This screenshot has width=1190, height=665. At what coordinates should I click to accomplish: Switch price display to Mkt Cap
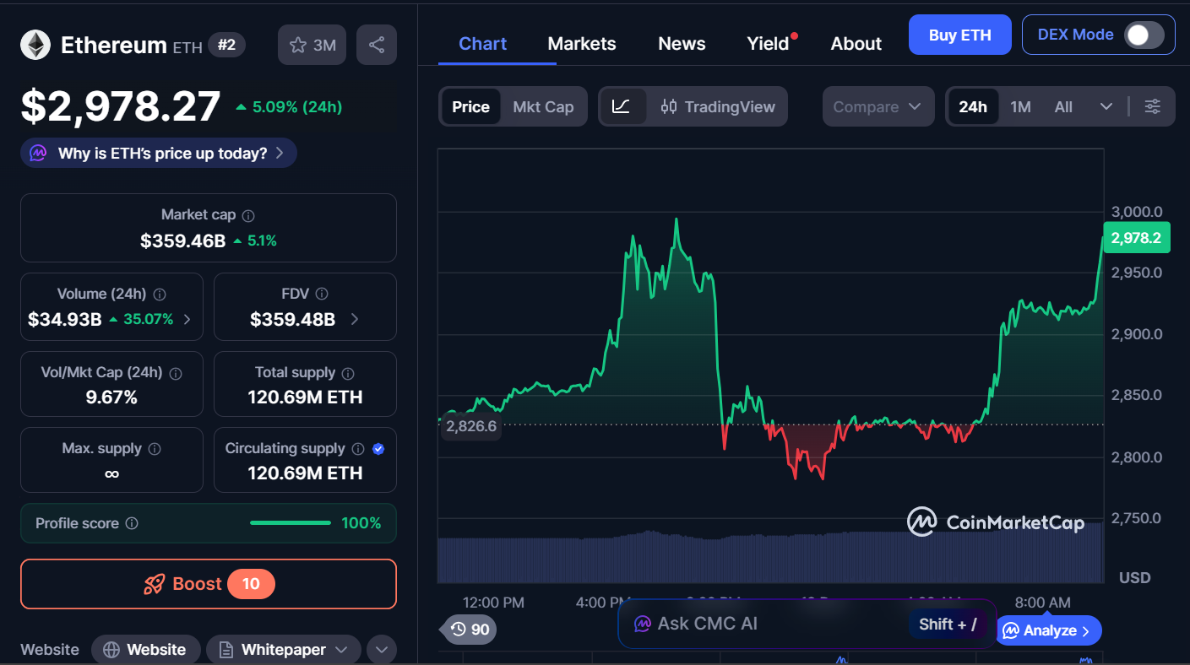click(x=543, y=106)
